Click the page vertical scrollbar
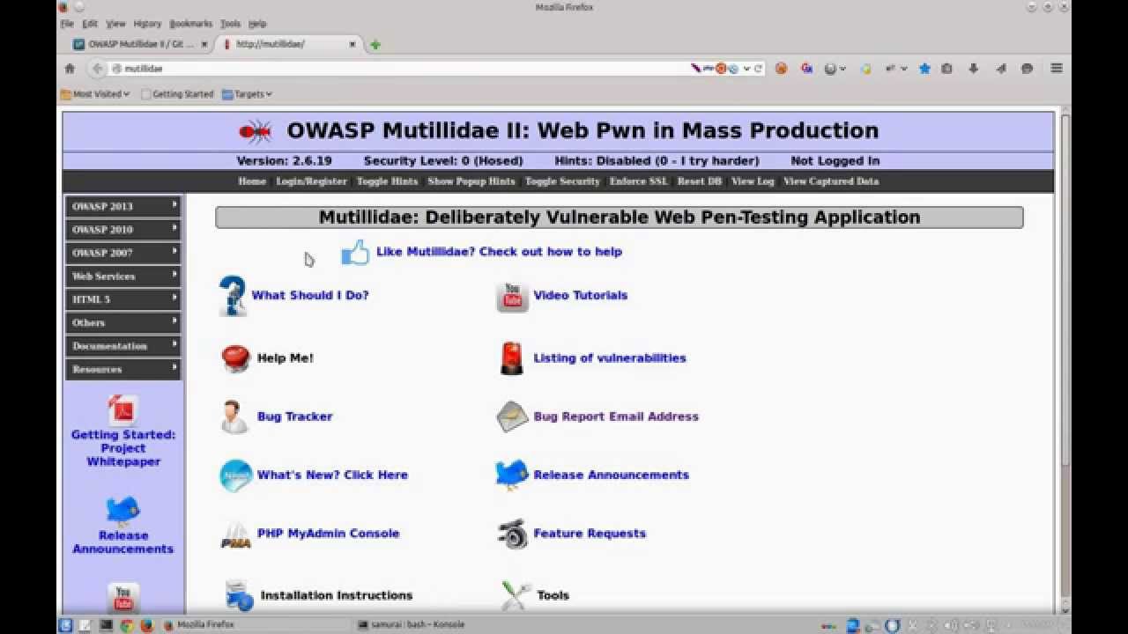This screenshot has height=634, width=1128. tap(1065, 359)
